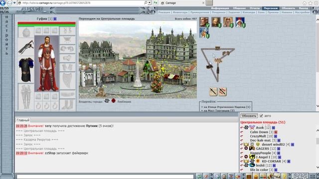
Task: Click player name HappyPeople
Action: click(x=260, y=153)
